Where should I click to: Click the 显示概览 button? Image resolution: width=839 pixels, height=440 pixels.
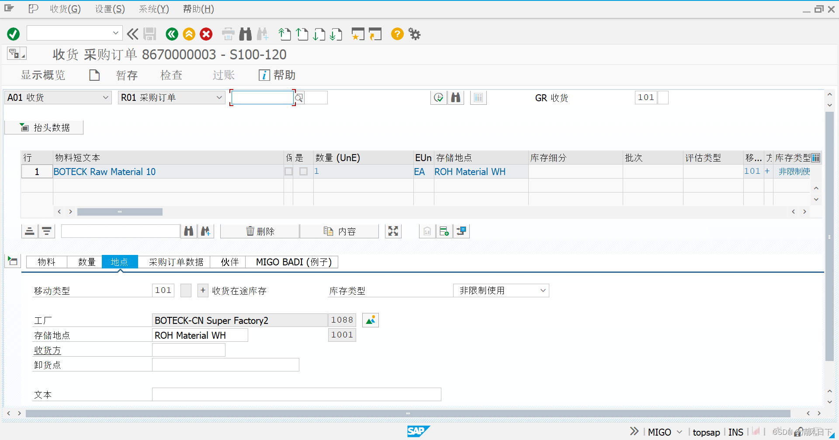(x=43, y=75)
